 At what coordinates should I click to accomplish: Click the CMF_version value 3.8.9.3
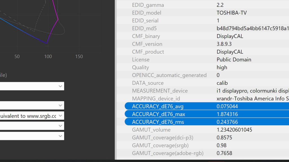coord(224,44)
